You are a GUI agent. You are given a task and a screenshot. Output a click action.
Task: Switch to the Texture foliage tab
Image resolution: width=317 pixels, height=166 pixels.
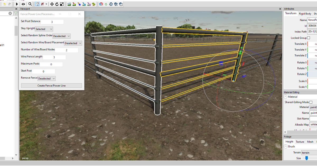tap(300, 142)
